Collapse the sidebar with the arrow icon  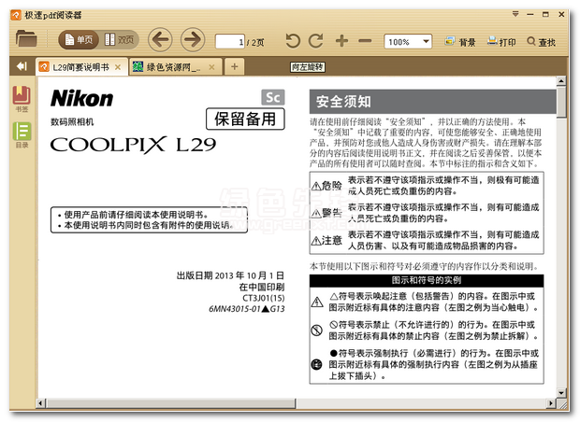coord(22,66)
